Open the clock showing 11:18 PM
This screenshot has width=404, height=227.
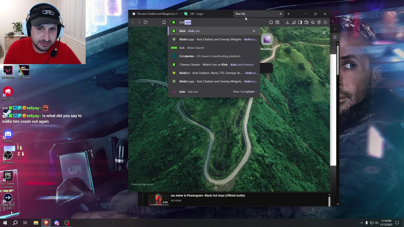[386, 223]
